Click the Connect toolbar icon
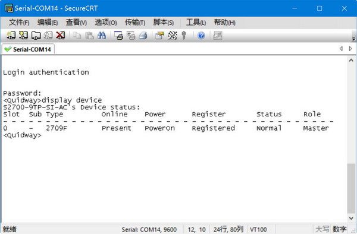The width and height of the screenshot is (357, 234). pyautogui.click(x=11, y=36)
